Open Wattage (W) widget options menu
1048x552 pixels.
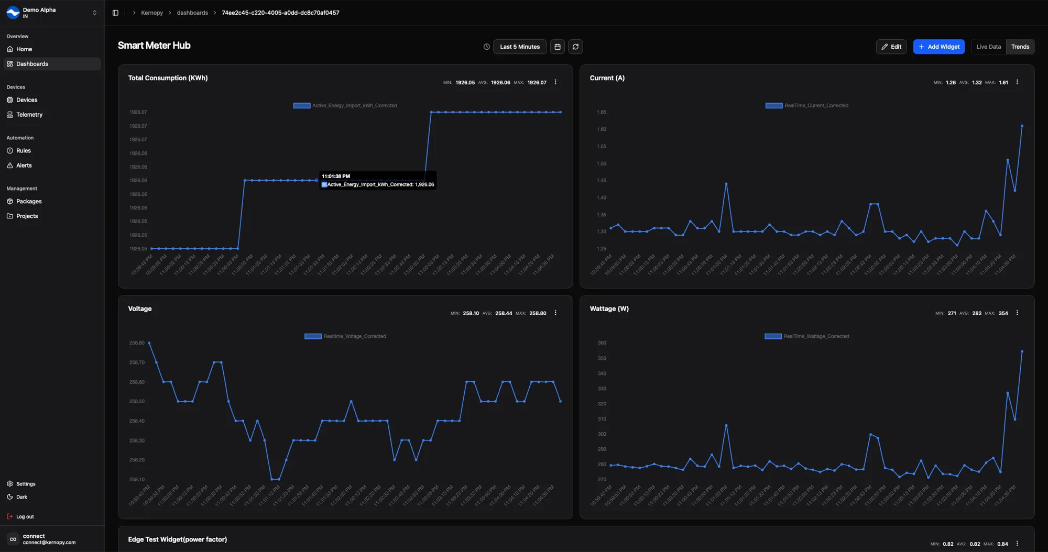[1017, 313]
